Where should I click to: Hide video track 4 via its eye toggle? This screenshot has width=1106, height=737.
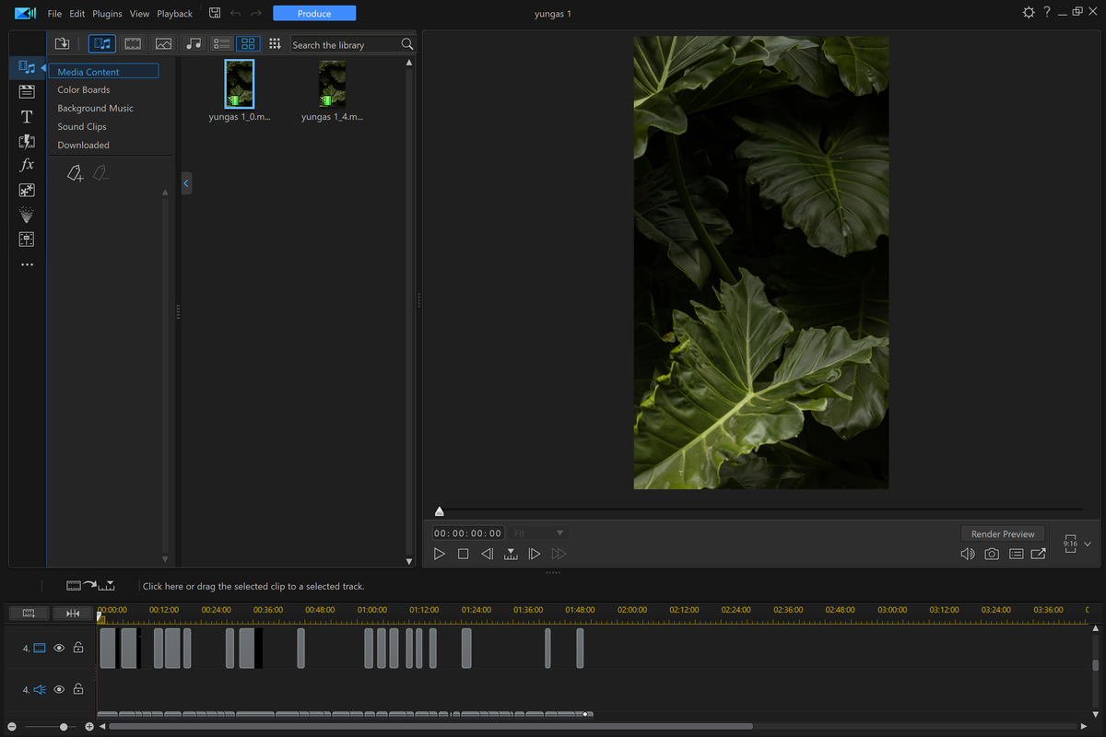pyautogui.click(x=58, y=648)
